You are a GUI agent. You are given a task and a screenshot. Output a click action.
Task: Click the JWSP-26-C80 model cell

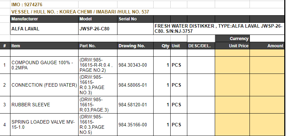98,29
